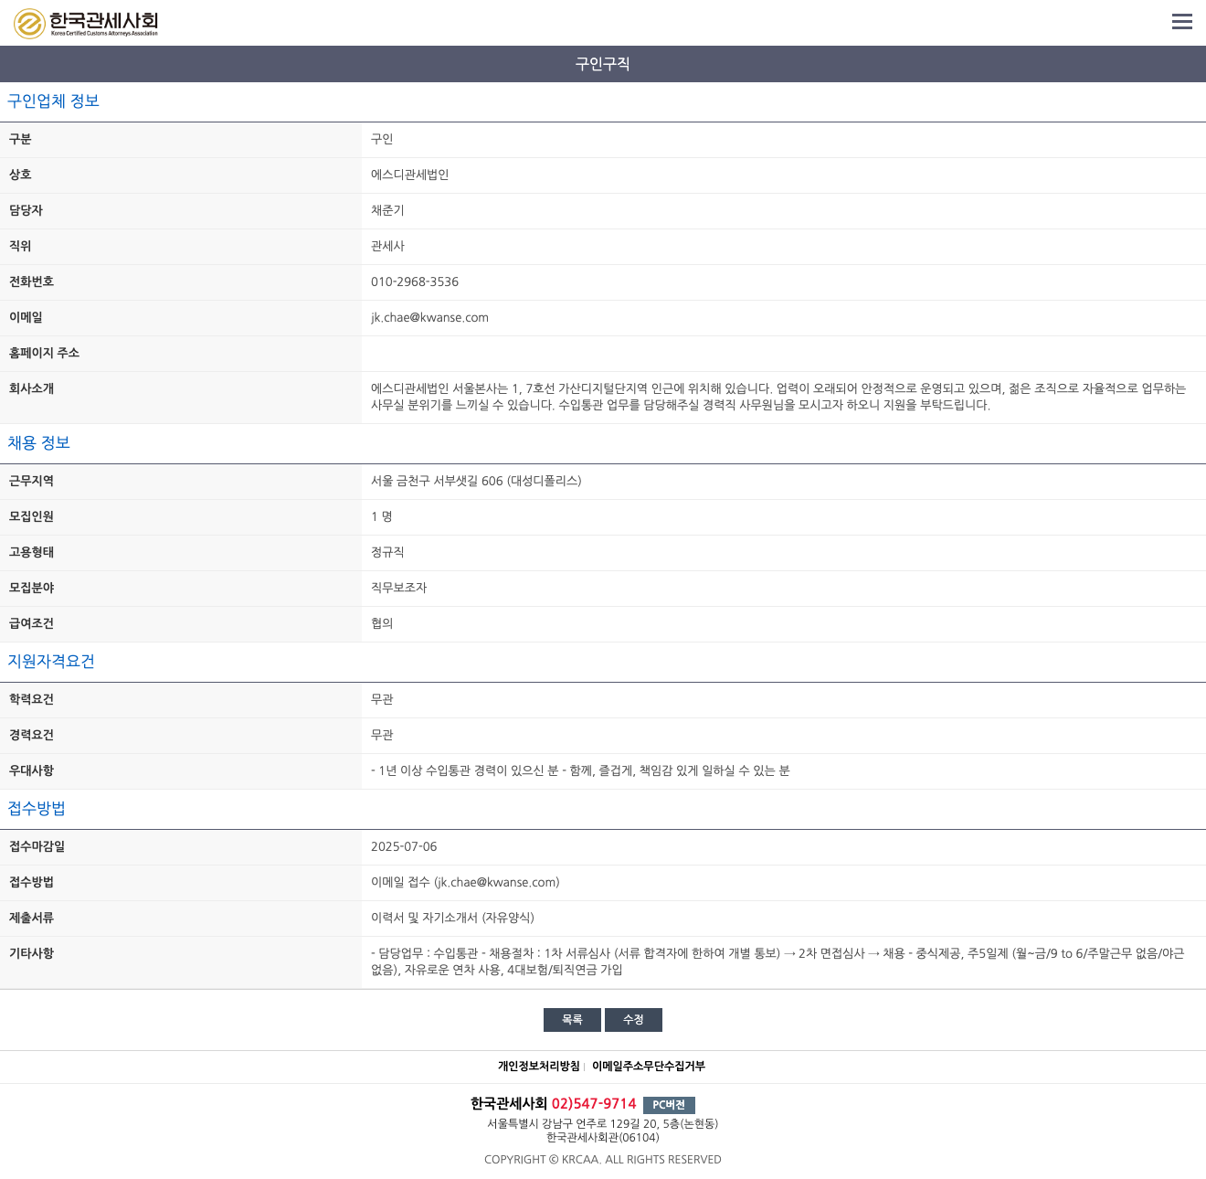Click the 전화번호 row label
1206x1179 pixels.
[x=31, y=281]
